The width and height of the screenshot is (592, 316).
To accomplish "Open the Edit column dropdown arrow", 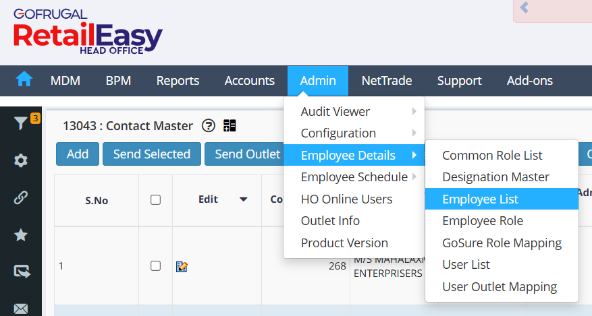I will (x=243, y=199).
